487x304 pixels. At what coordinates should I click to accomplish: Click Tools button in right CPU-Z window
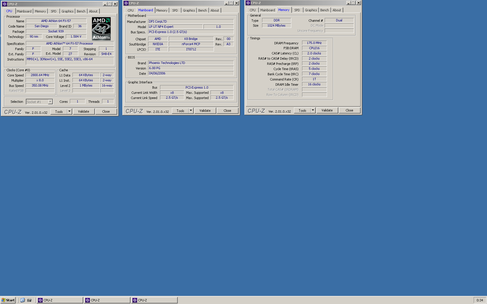302,110
